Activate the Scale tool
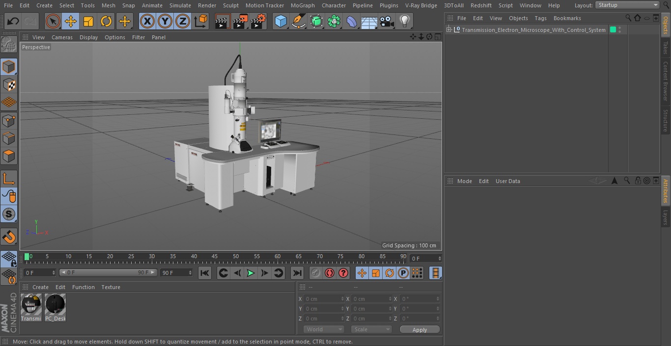This screenshot has height=346, width=671. [x=88, y=21]
